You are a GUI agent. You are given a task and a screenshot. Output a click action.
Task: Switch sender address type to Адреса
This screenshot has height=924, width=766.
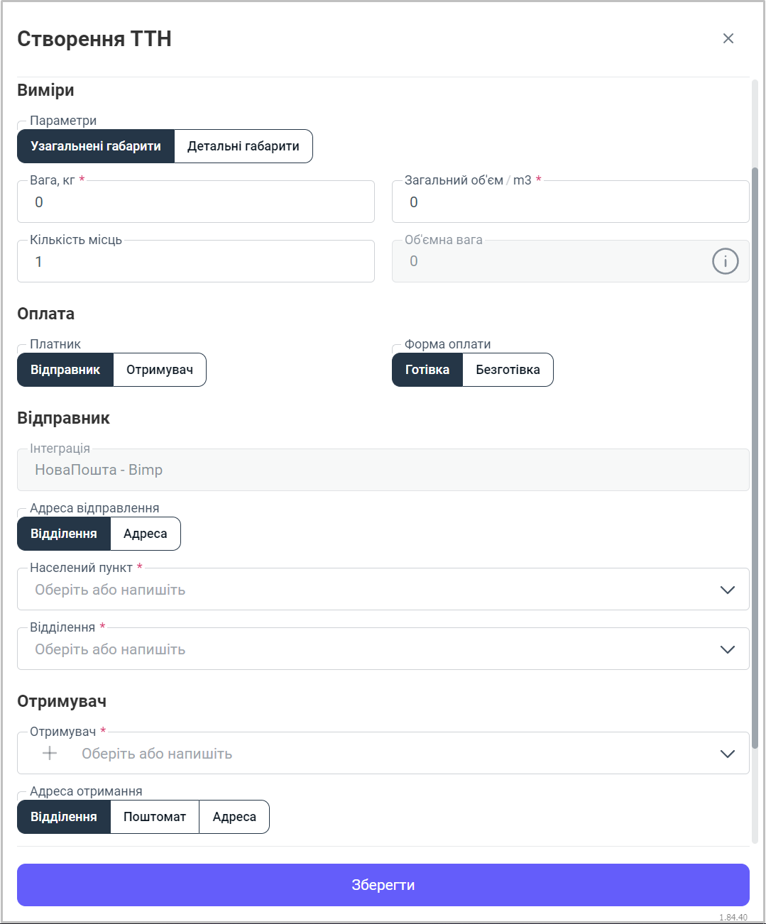point(146,534)
